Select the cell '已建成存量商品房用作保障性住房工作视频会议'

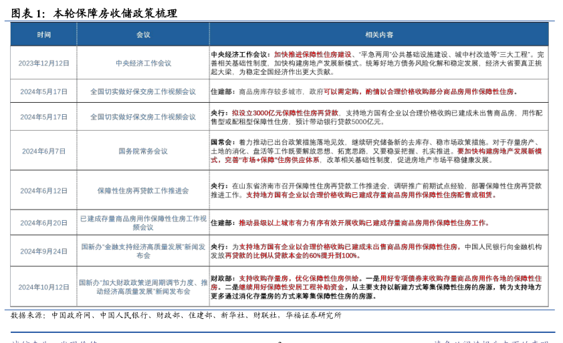coord(143,223)
